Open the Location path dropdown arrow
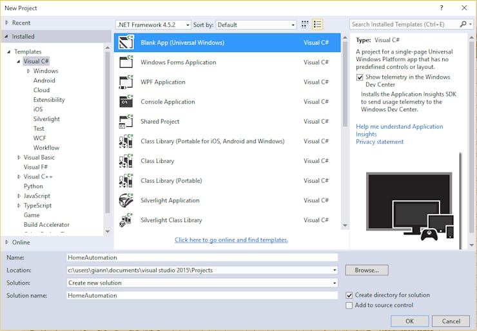 coord(335,270)
